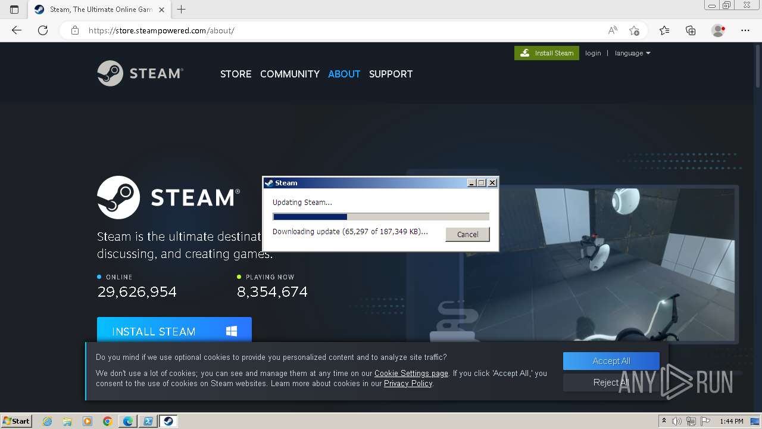View site information lock icon
The image size is (762, 429).
tap(74, 30)
